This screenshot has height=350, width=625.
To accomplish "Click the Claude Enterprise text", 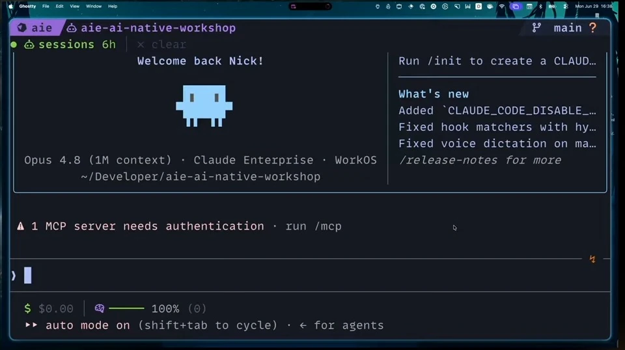I will click(253, 160).
